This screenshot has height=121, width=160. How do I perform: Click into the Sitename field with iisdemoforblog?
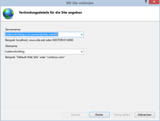tap(44, 52)
